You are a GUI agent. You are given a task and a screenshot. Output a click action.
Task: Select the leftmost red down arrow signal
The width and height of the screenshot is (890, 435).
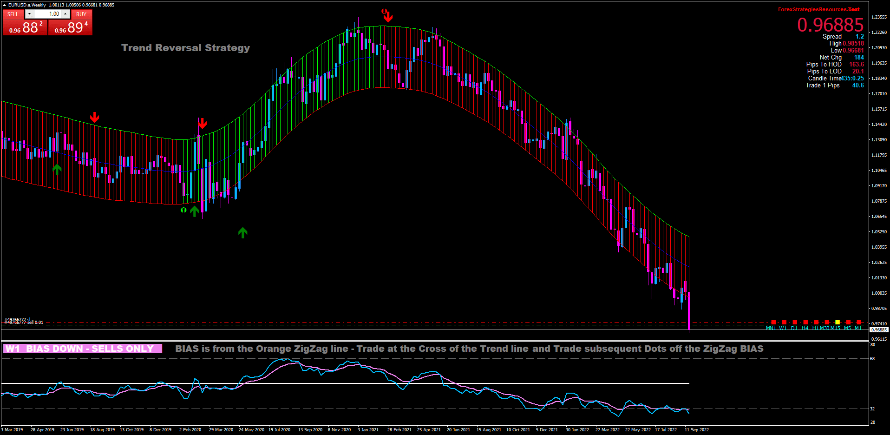tap(95, 117)
